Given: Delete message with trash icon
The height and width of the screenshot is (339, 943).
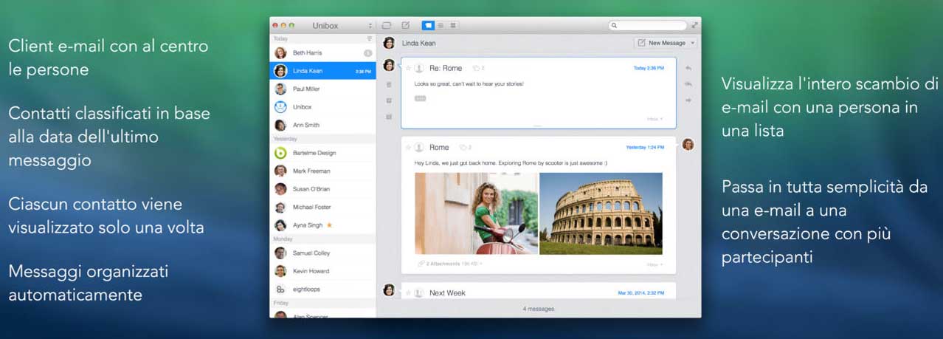Looking at the screenshot, I should (389, 84).
